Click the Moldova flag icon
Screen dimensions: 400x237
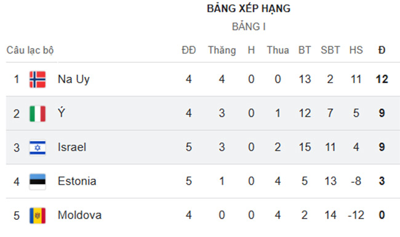click(38, 215)
